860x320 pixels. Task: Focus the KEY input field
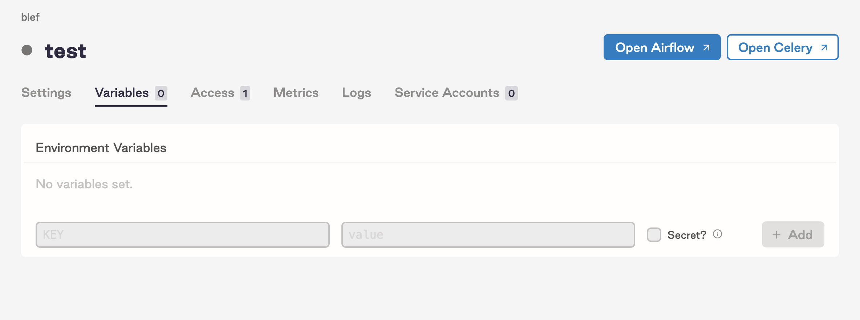click(182, 235)
